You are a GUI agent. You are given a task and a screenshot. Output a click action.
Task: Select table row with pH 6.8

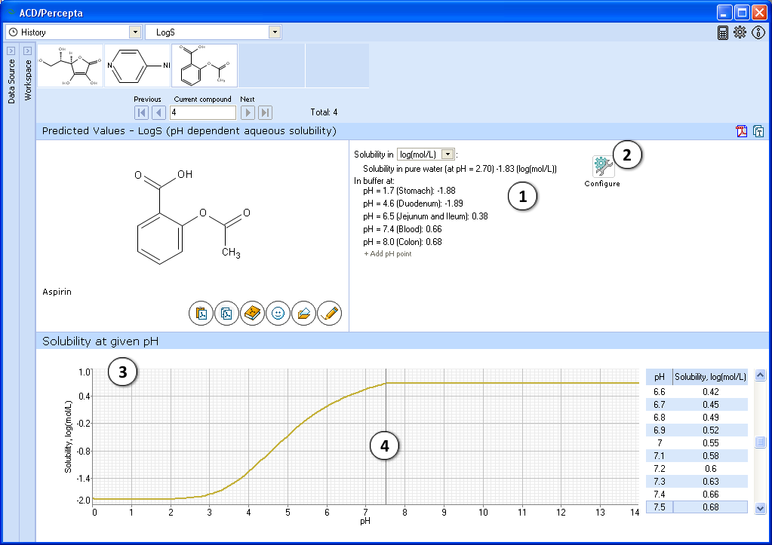[x=697, y=418]
